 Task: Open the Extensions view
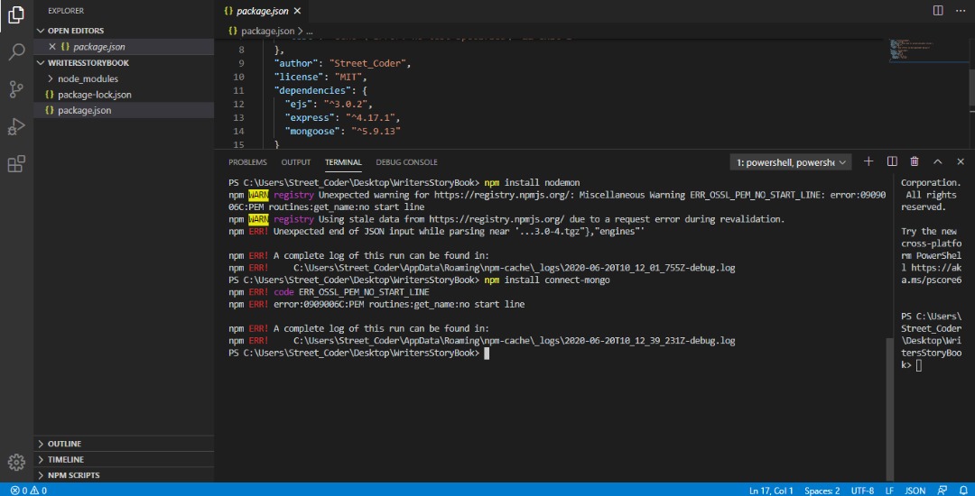(x=16, y=164)
